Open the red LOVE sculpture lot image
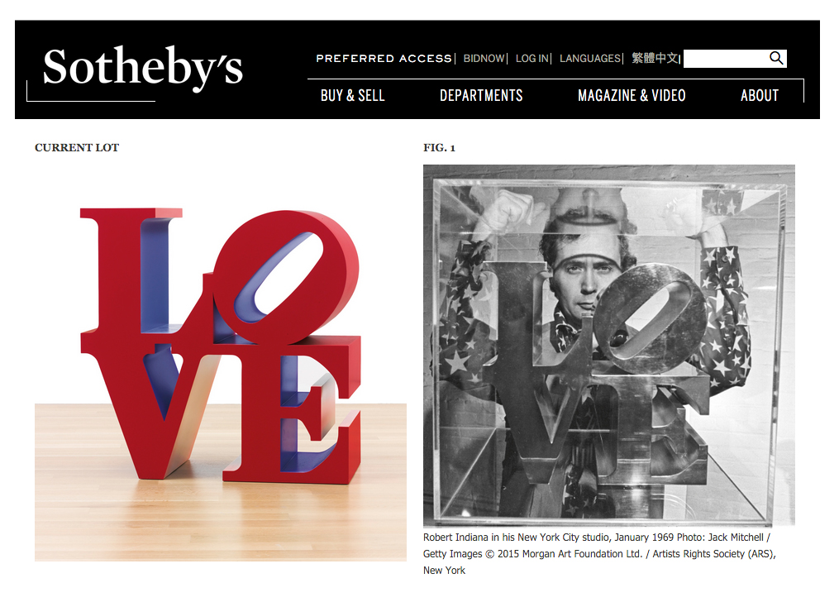Screen dimensions: 839x602 221,363
